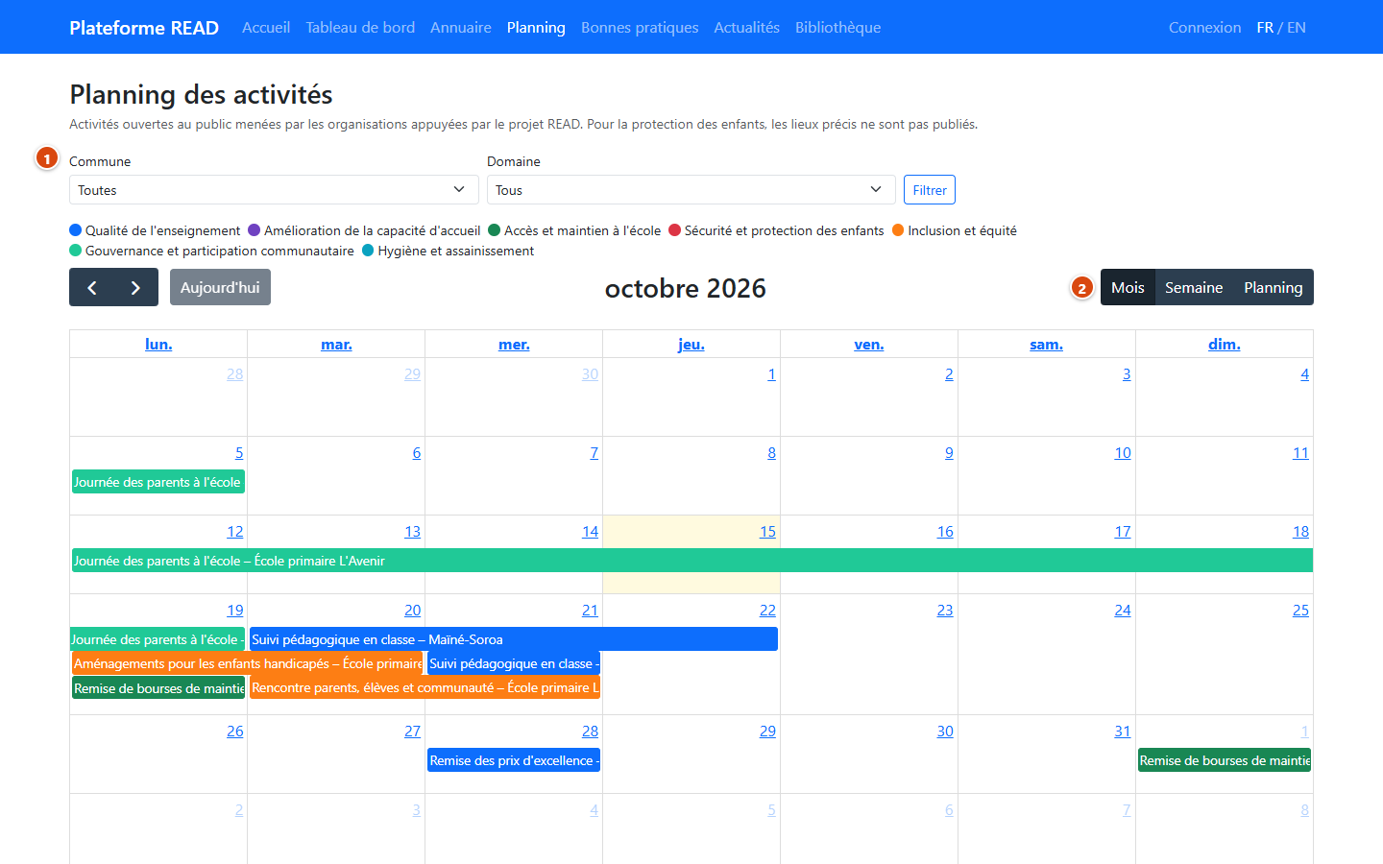
Task: Select the Planning navbar item
Action: tap(536, 27)
